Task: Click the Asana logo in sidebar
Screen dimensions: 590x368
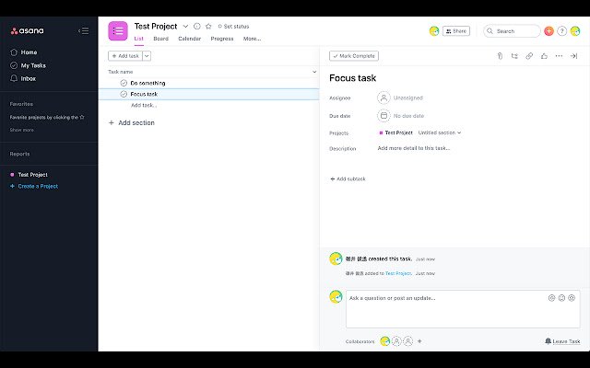Action: (27, 30)
